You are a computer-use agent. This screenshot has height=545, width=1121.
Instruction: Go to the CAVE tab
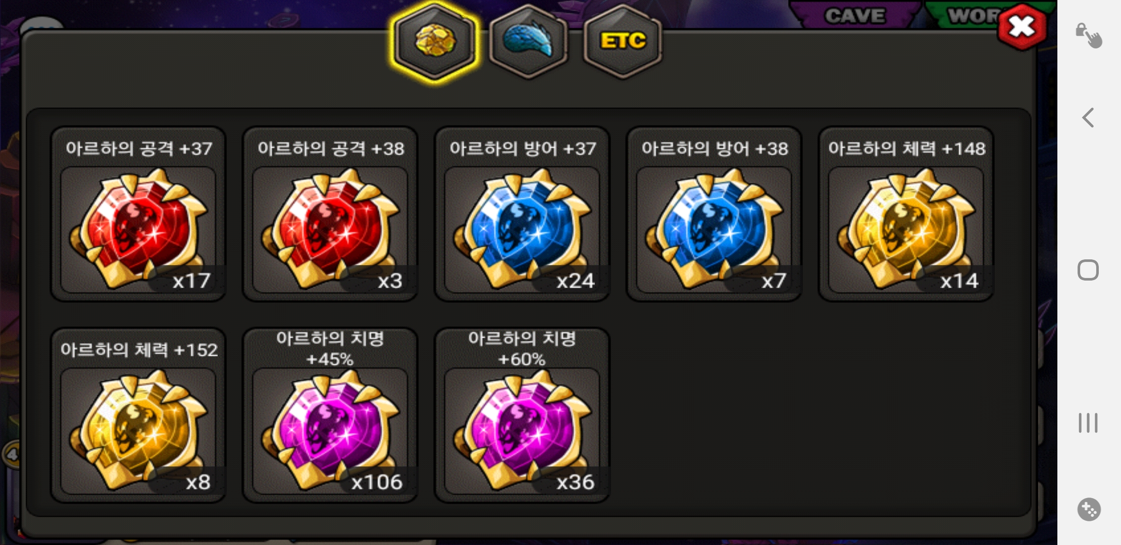(x=855, y=15)
